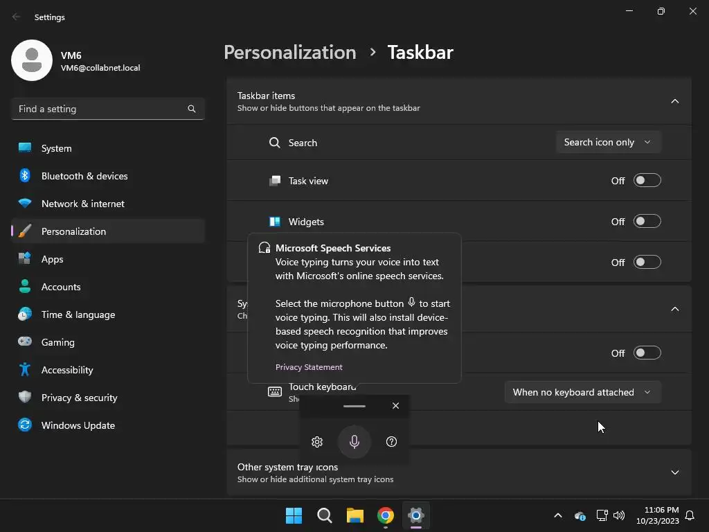
Task: Click the VM6 profile avatar
Action: click(32, 61)
